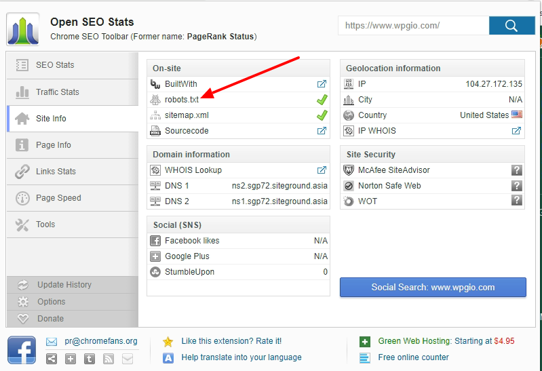The image size is (542, 371).
Task: Open the Tools tab
Action: click(x=73, y=224)
